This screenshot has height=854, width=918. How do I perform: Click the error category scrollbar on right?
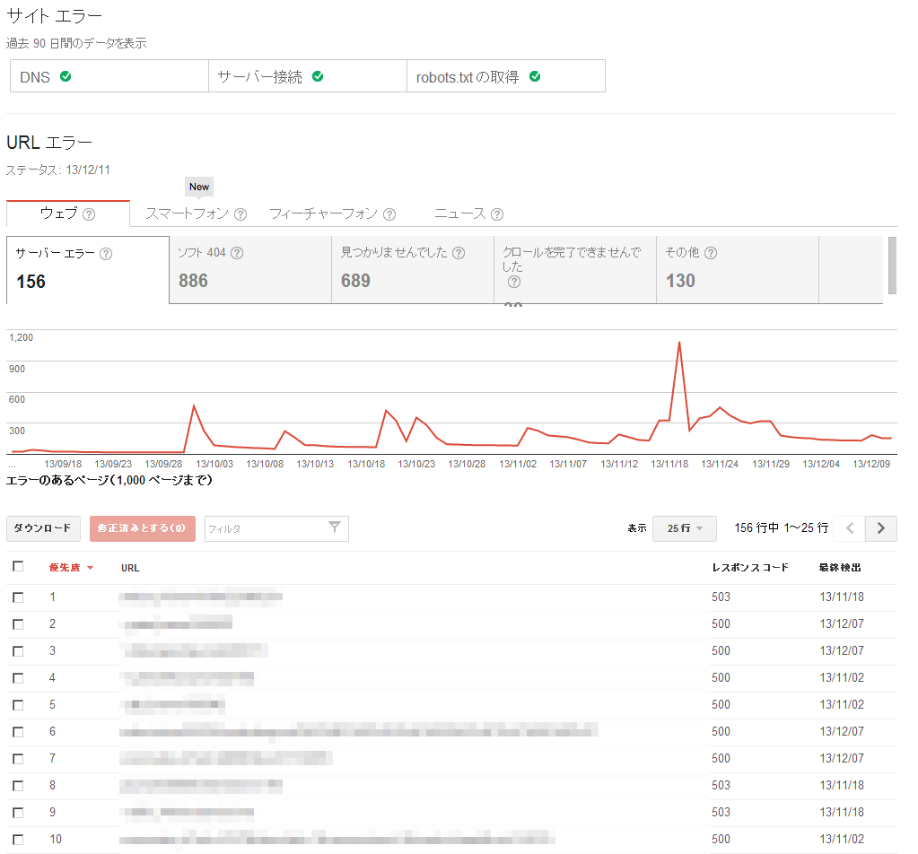[892, 266]
